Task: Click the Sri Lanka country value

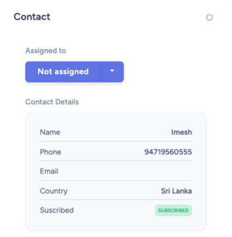Action: [177, 191]
